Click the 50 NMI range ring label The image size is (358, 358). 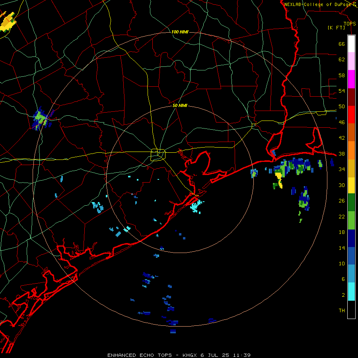point(180,105)
